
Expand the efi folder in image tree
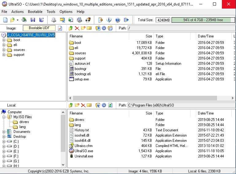[4, 45]
